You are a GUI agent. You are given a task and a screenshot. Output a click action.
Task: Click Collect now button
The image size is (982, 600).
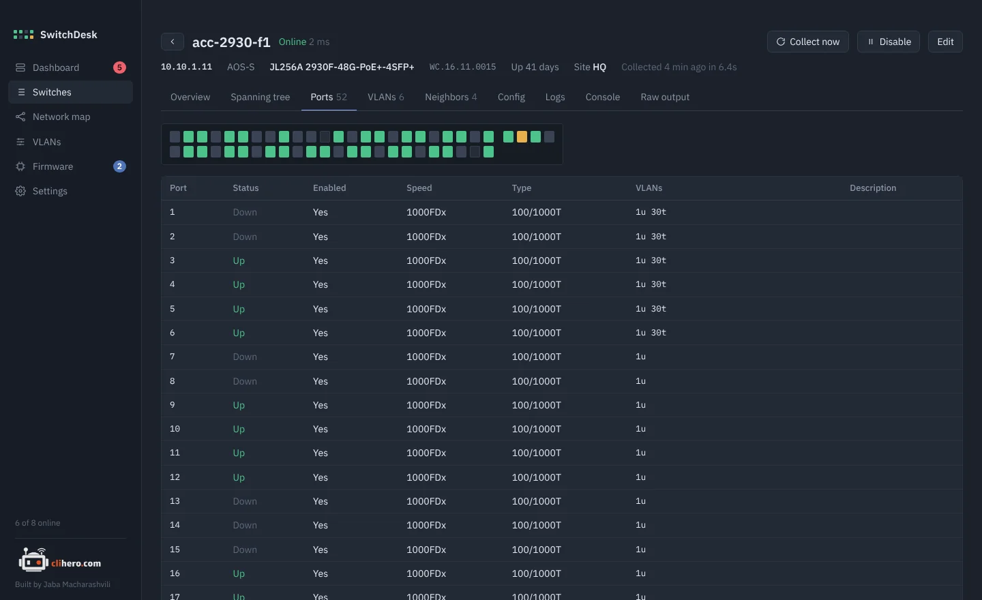808,42
